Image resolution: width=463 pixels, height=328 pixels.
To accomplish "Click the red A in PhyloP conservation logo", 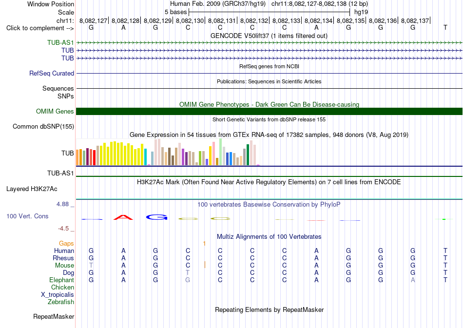I will 123,217.
